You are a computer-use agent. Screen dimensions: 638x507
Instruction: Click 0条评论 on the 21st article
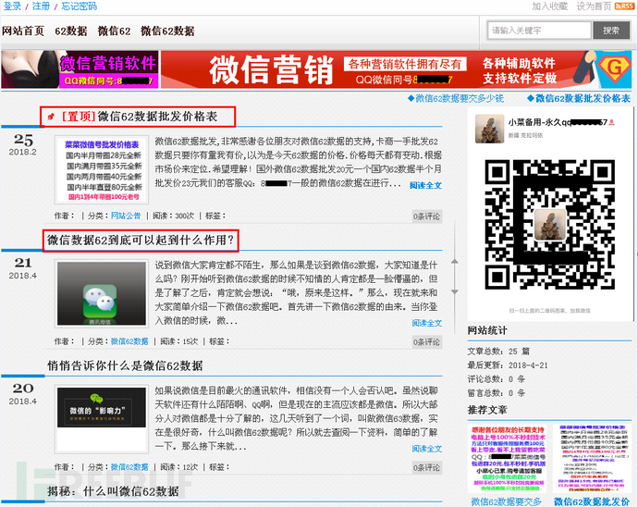pos(426,342)
